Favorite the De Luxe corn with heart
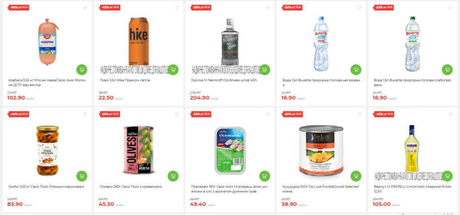 [359, 114]
